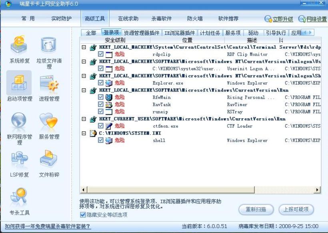Select the 服务项 sub-tab
The height and width of the screenshot is (233, 328).
pyautogui.click(x=233, y=33)
